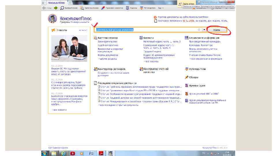Screen dimensions: 277x156
Task: Open Горячие документы на сайте КонсультантПлюс
Action: (x=183, y=17)
